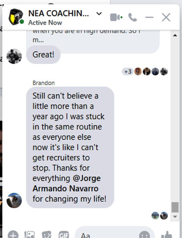The width and height of the screenshot is (182, 238).
Task: Start a voice call with the phone icon
Action: (133, 17)
